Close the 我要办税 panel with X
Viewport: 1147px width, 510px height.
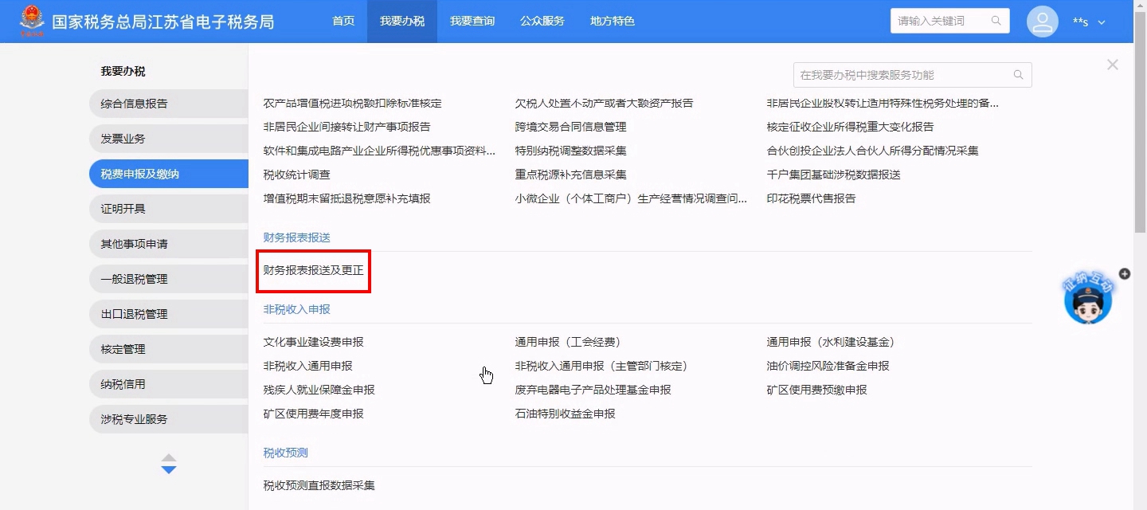1113,65
